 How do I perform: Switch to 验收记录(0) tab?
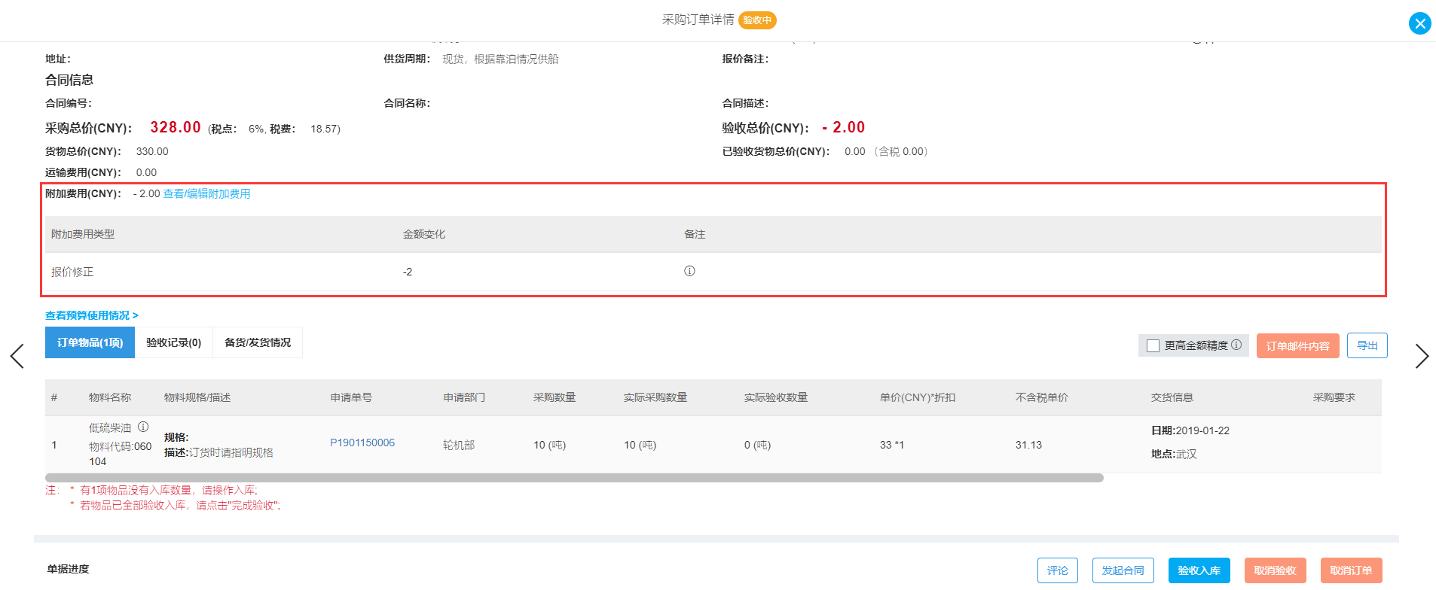click(x=173, y=342)
